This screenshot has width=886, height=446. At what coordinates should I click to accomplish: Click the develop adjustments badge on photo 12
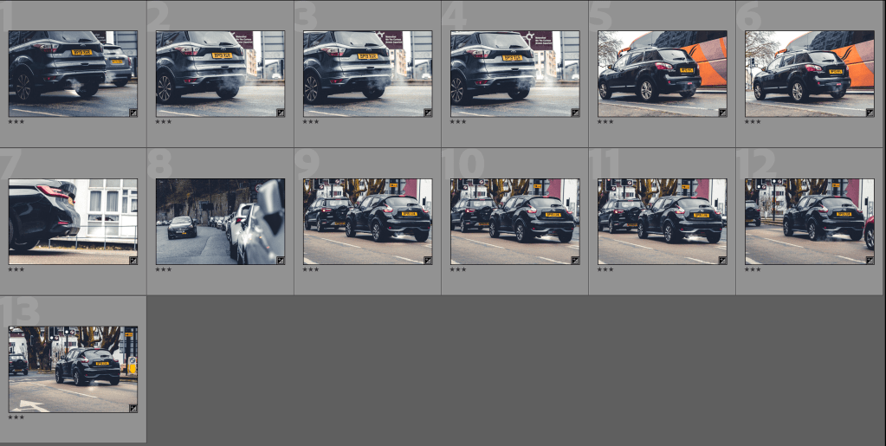click(x=870, y=260)
